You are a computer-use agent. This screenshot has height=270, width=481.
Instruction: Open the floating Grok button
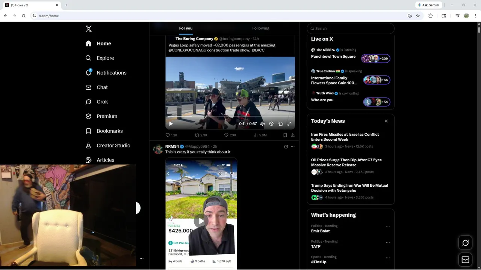465,243
